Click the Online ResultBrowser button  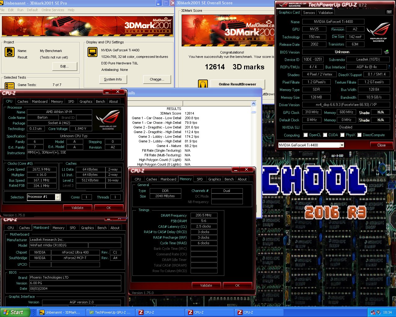click(x=238, y=84)
